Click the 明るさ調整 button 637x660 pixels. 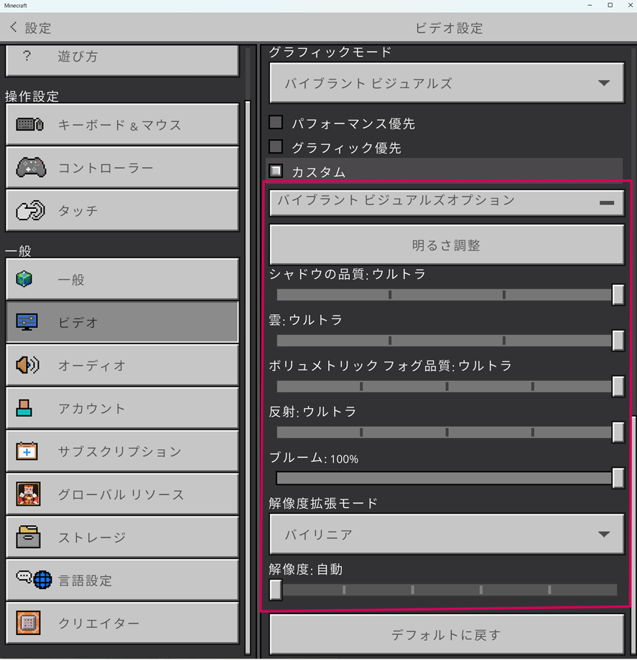[447, 245]
